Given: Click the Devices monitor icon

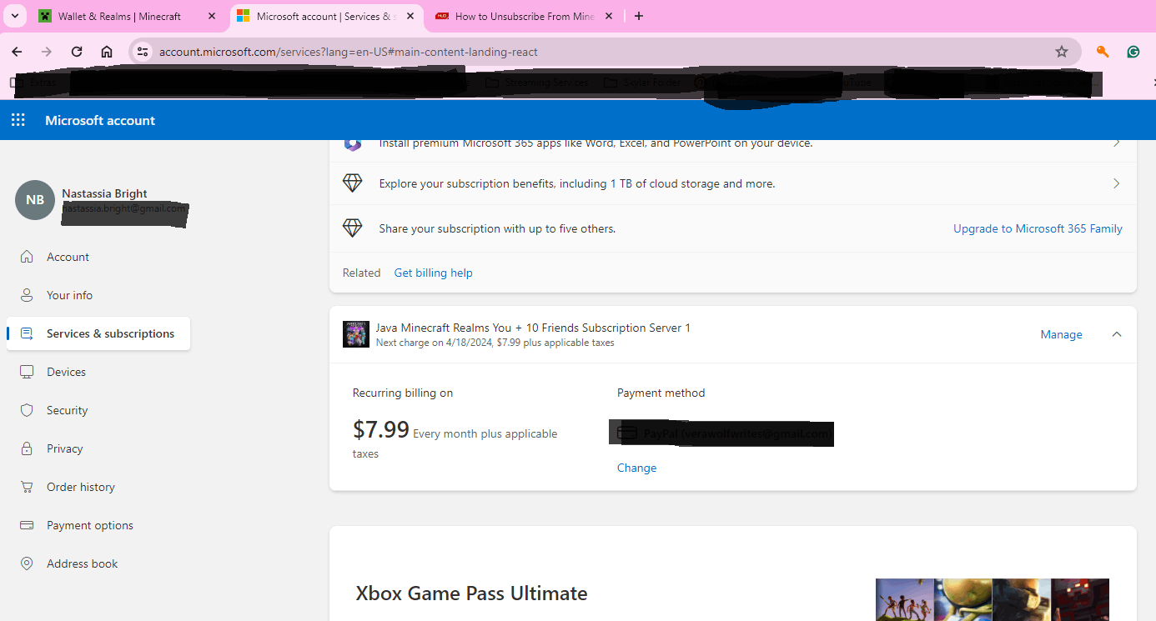Looking at the screenshot, I should [x=27, y=372].
